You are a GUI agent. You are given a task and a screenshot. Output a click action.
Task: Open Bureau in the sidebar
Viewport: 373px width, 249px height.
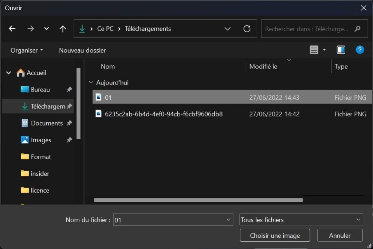click(40, 90)
